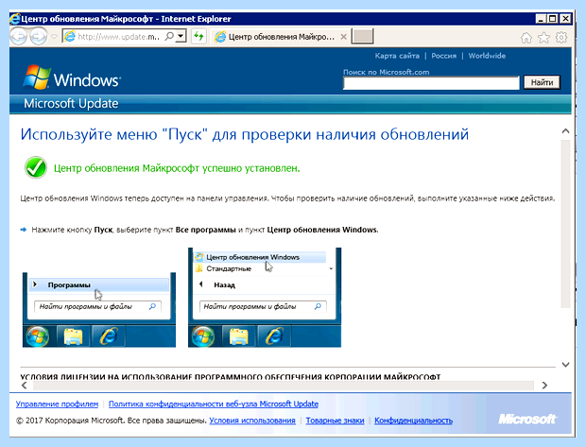This screenshot has height=447, width=586.
Task: Click the Центр обновления Windows item in right screenshot
Action: point(260,257)
